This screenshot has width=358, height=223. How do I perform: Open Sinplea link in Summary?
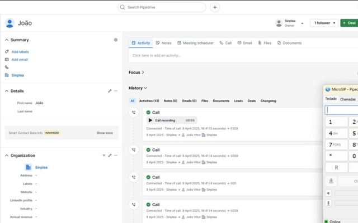click(x=17, y=75)
